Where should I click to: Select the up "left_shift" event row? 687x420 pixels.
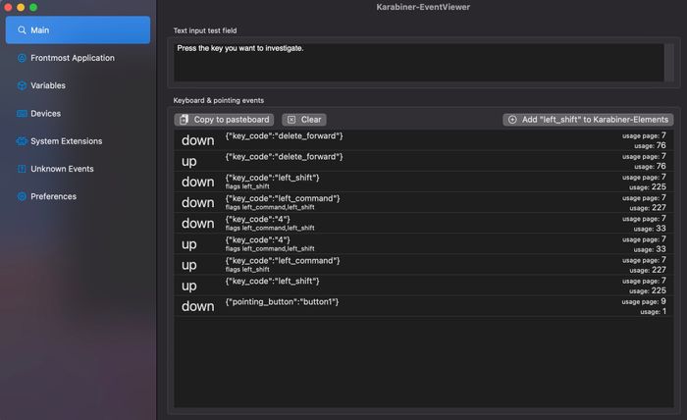point(424,286)
